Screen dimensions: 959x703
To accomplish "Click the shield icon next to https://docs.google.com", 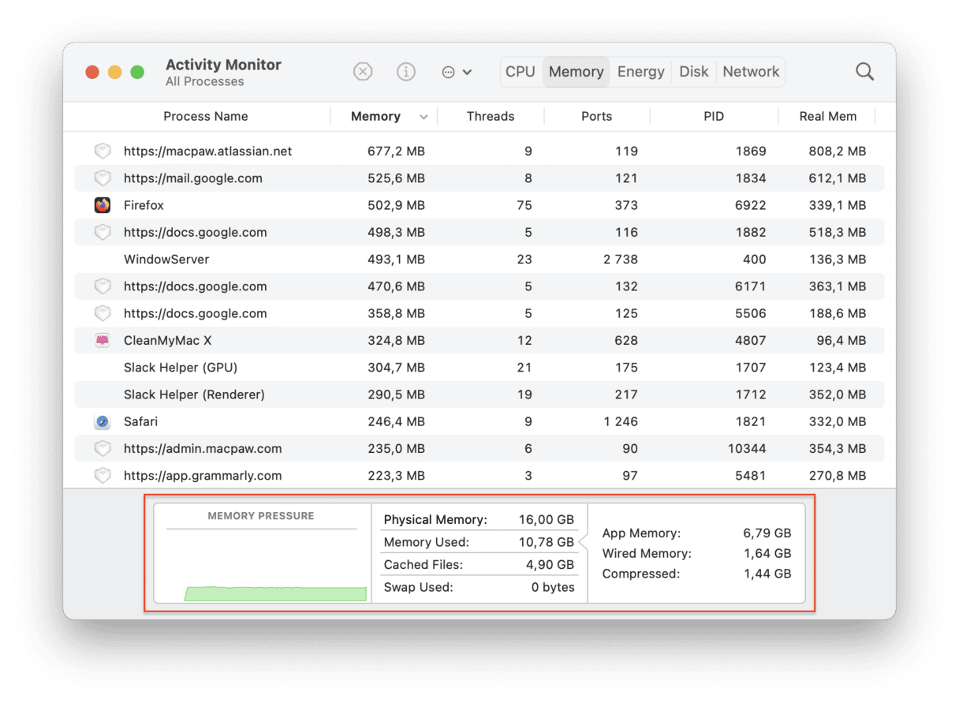I will [x=103, y=232].
